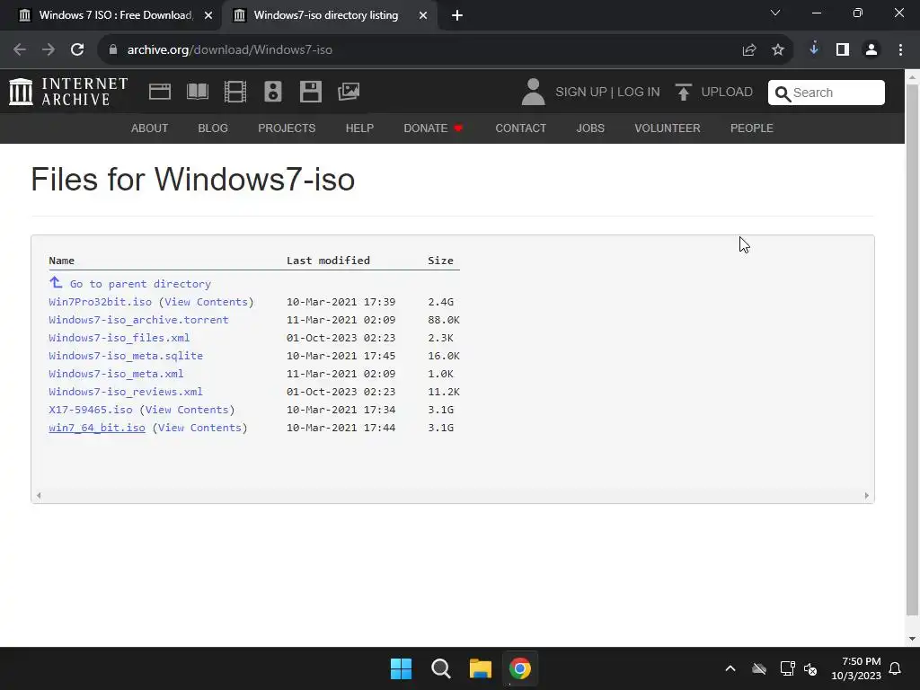Open the HELP menu item
This screenshot has width=920, height=690.
tap(359, 128)
